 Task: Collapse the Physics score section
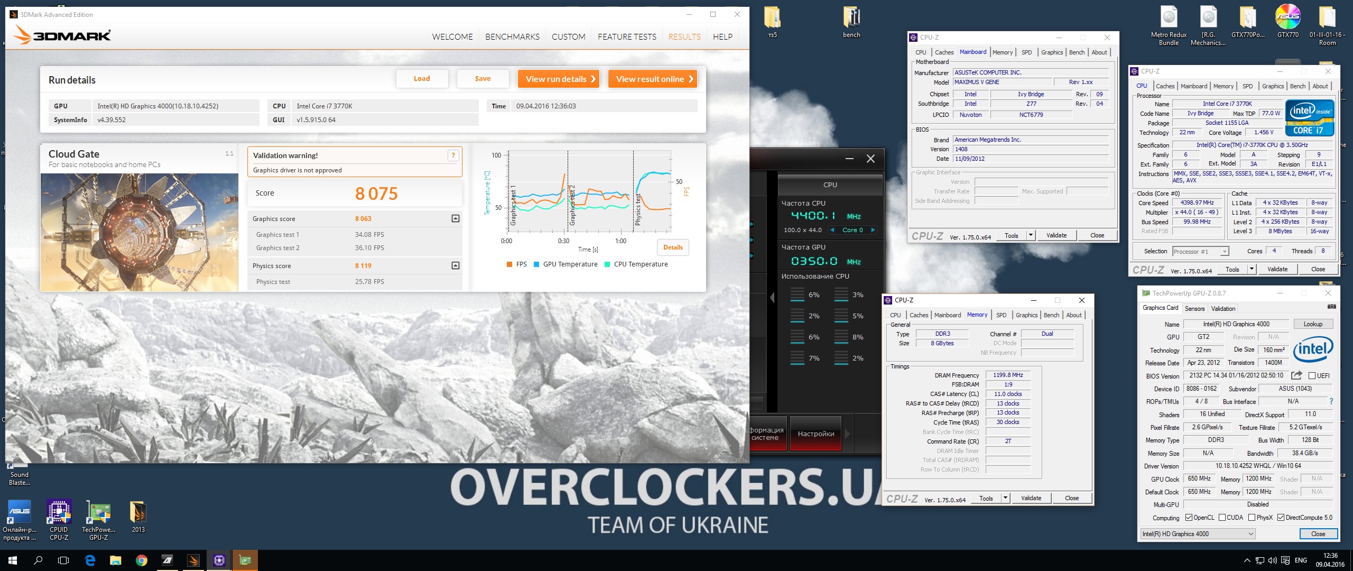tap(455, 265)
